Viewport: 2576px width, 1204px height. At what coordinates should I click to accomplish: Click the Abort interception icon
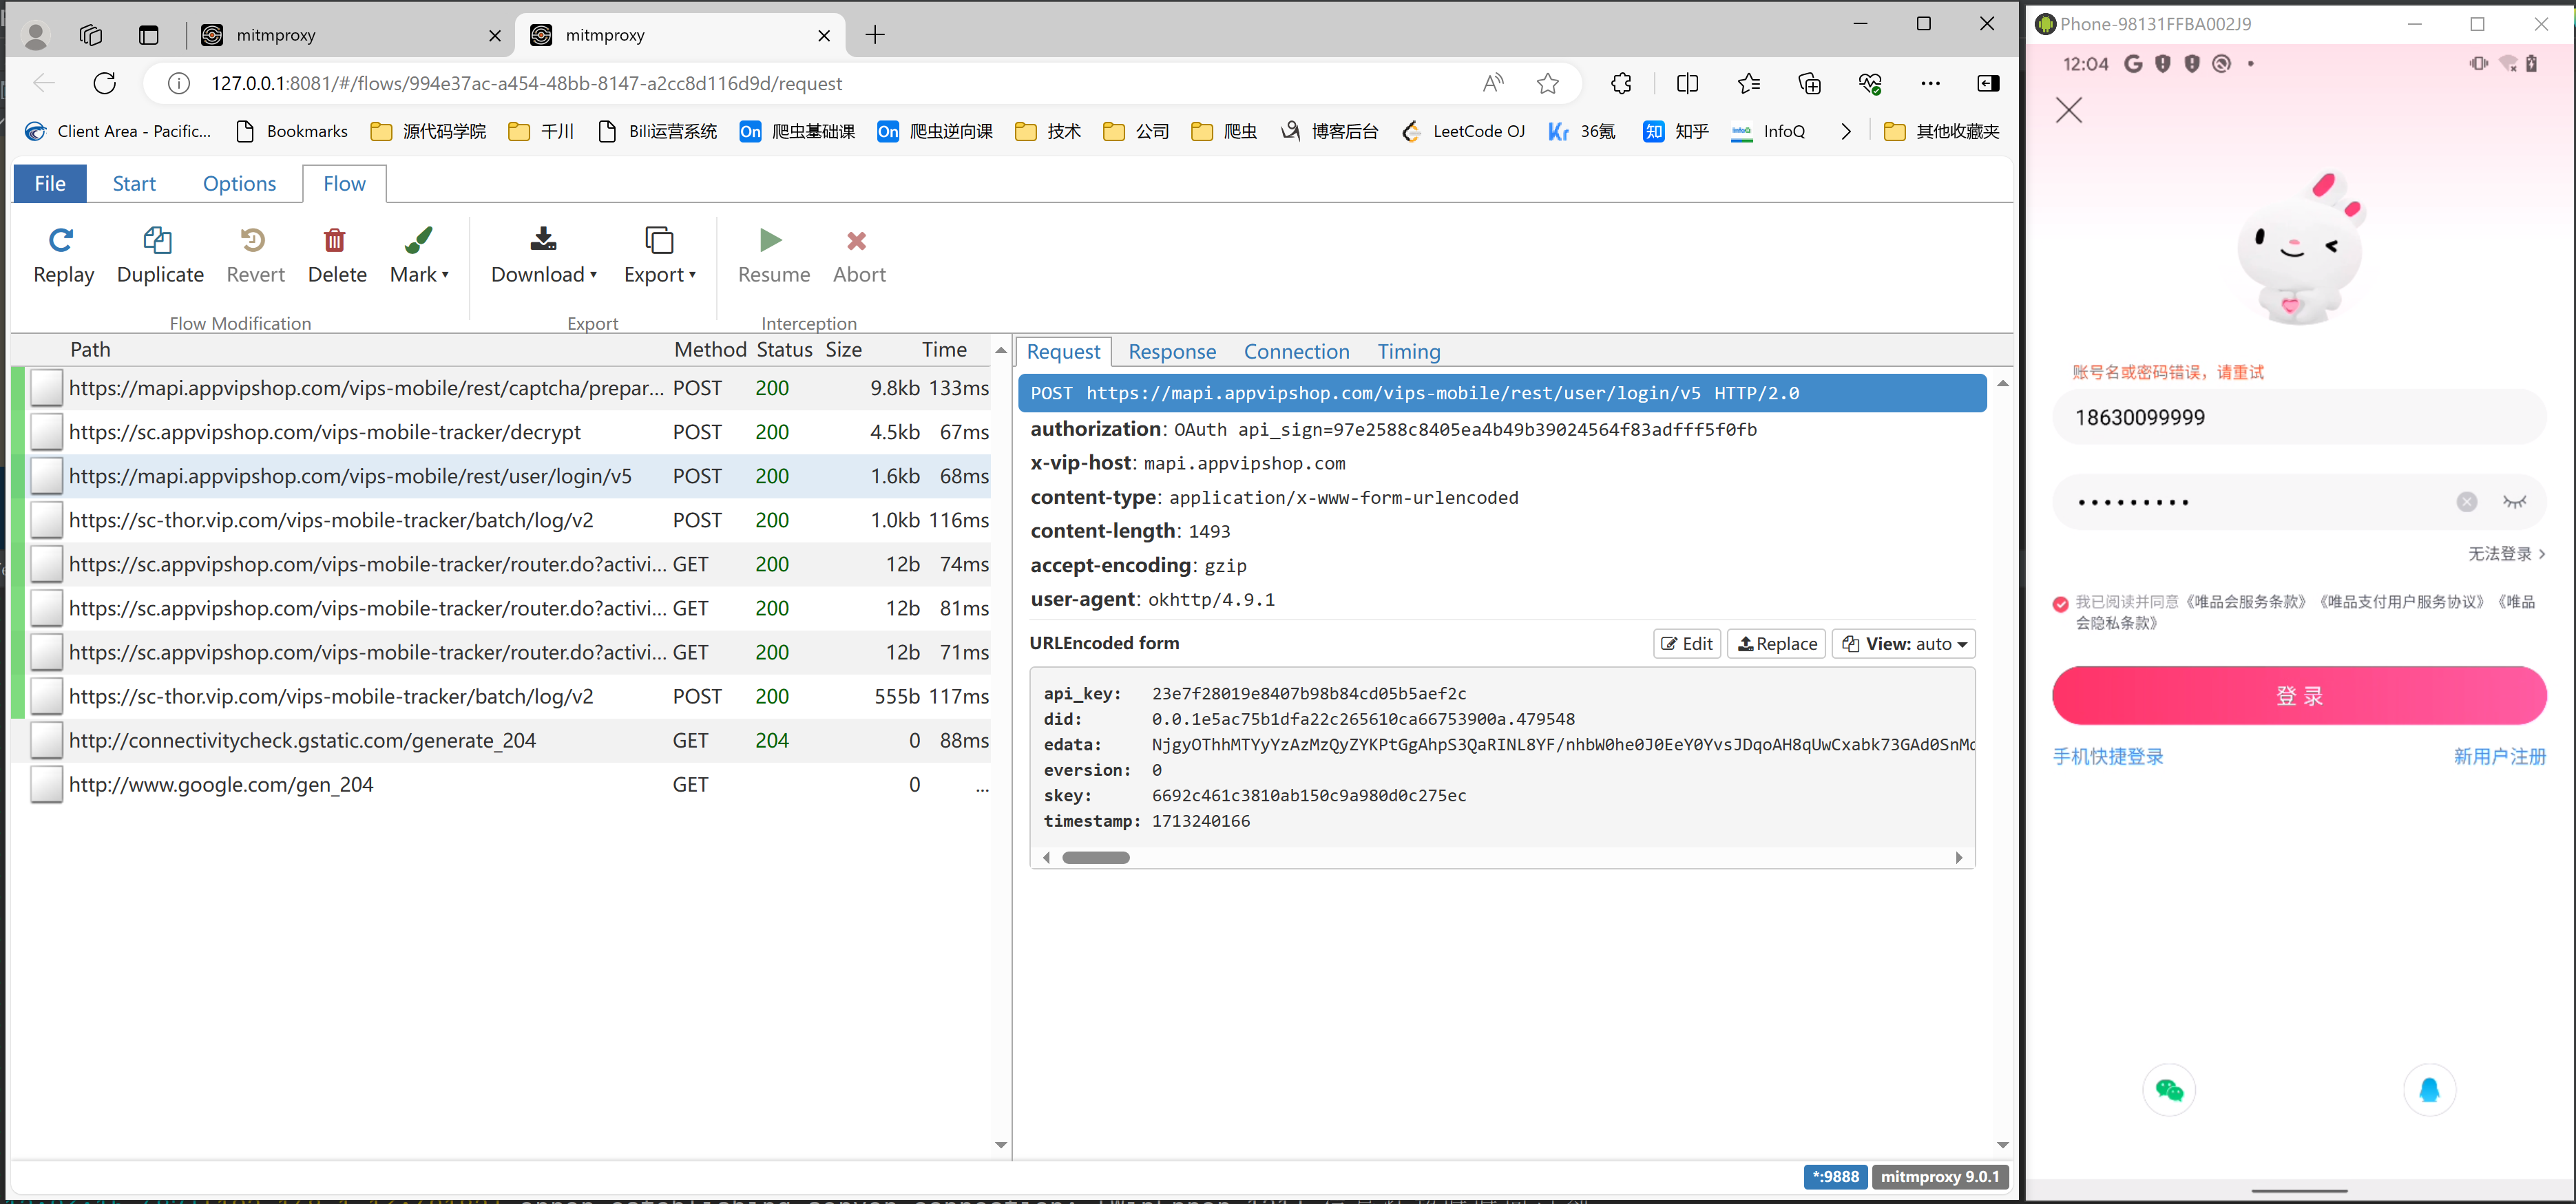[858, 255]
